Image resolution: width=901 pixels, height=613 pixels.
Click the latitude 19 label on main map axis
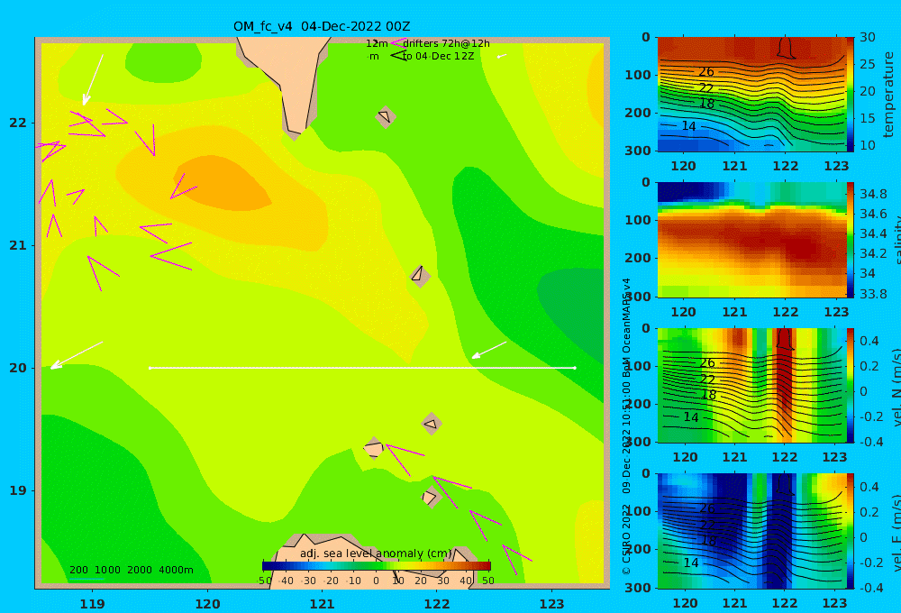click(18, 490)
